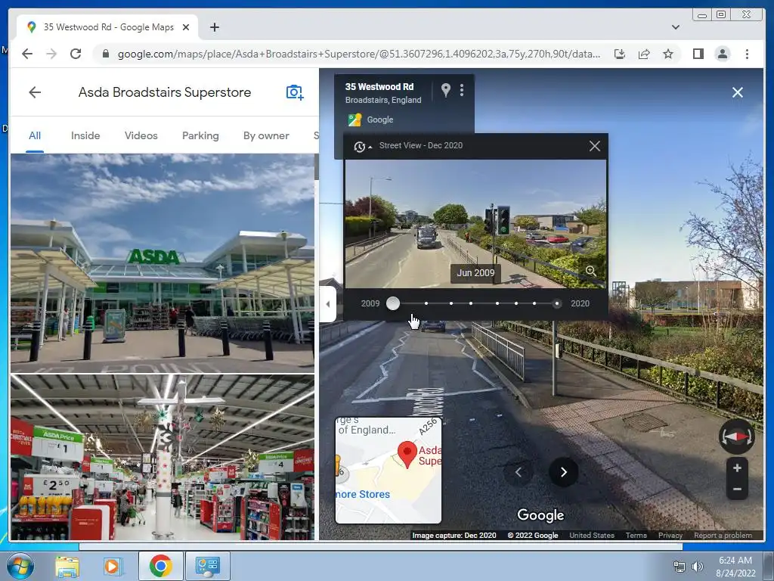
Task: Collapse the side panel arrow
Action: (x=328, y=304)
